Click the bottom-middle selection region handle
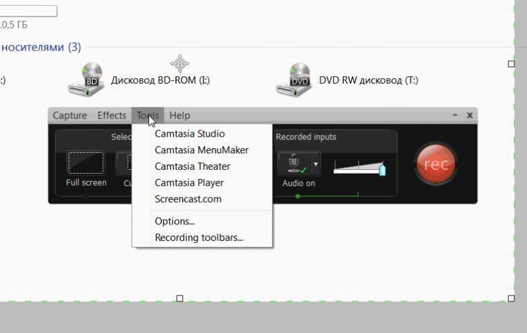This screenshot has width=527, height=333. [x=180, y=298]
